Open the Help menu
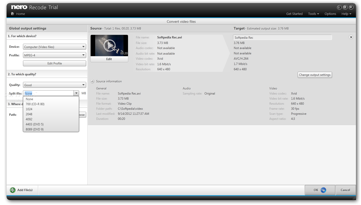The height and width of the screenshot is (205, 361). [346, 14]
